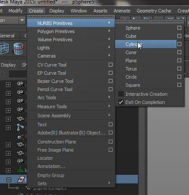Viewport: 189px width, 195px height.
Task: Open Cone options box
Action: click(x=179, y=52)
